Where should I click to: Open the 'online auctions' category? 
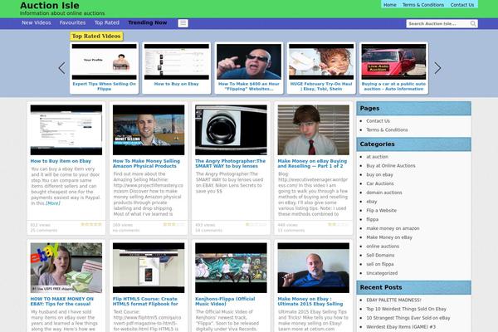point(383,247)
